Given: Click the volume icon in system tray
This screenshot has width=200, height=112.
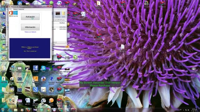Looking at the screenshot, I should 188,110.
